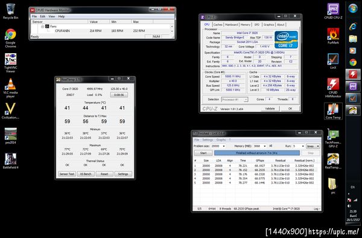This screenshot has height=238, width=362.
Task: Switch to HWMonitor via its taskbar button
Action: click(x=353, y=74)
